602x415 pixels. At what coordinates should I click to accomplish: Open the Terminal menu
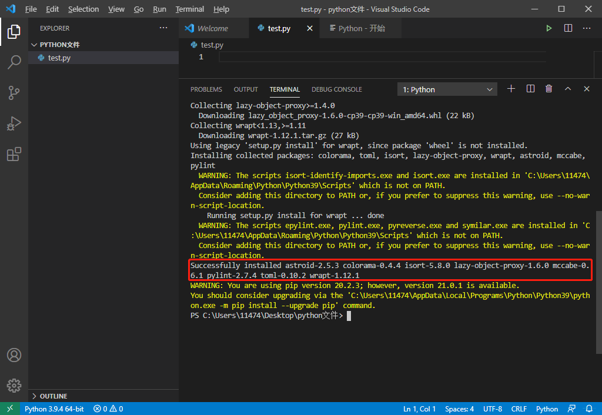tap(189, 9)
